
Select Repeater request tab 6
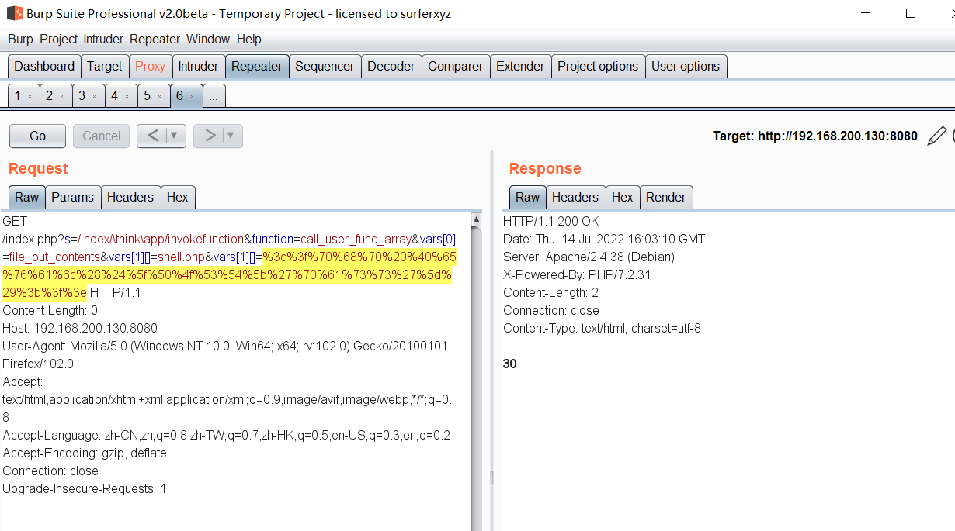pyautogui.click(x=180, y=96)
